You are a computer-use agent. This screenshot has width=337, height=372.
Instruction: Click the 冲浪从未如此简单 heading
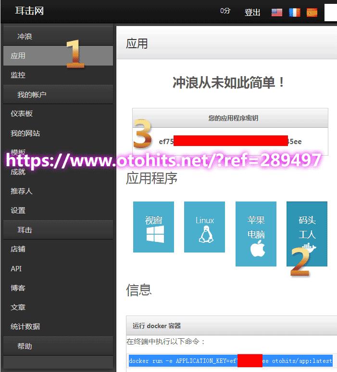[229, 83]
